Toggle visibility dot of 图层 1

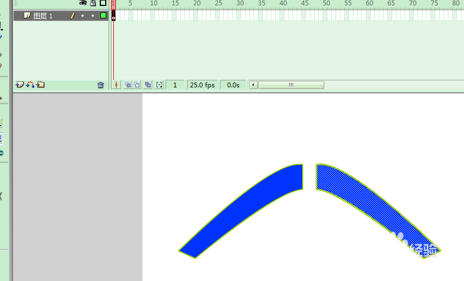point(83,16)
